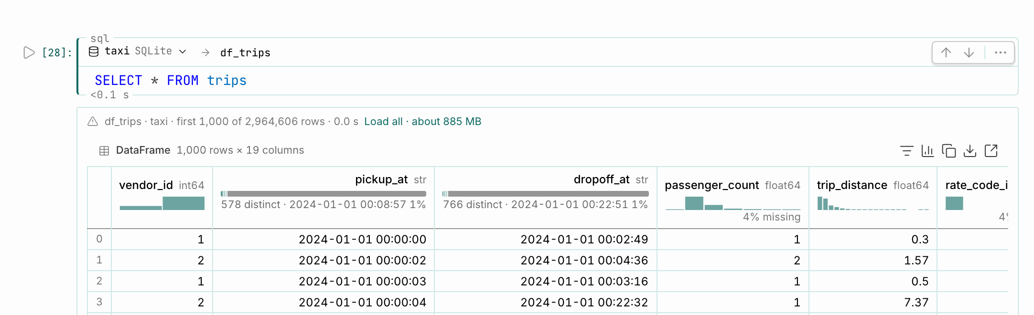Viewport: 1034px width, 315px height.
Task: Click the [28]: execution count label
Action: coord(57,52)
